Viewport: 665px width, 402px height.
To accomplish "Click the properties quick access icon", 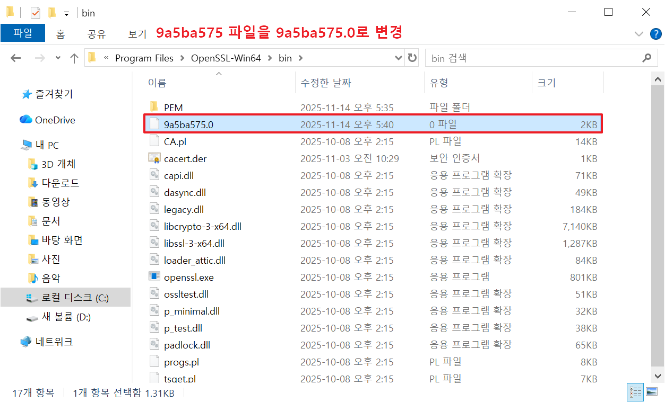I will coord(36,12).
